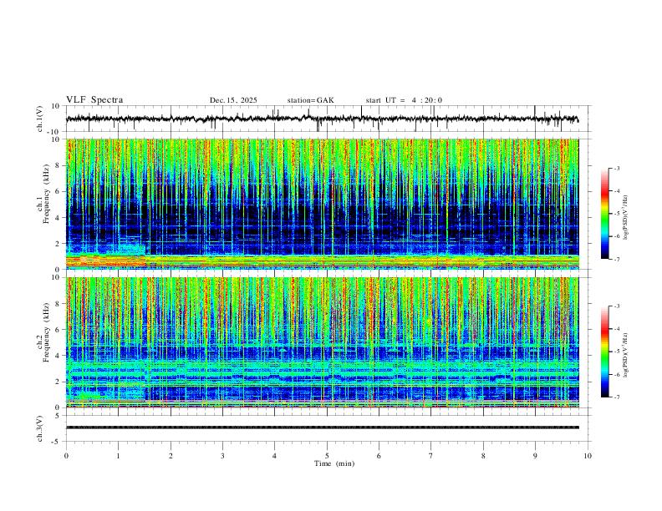
Task: Click the time axis tick label "4"
Action: pyautogui.click(x=274, y=456)
